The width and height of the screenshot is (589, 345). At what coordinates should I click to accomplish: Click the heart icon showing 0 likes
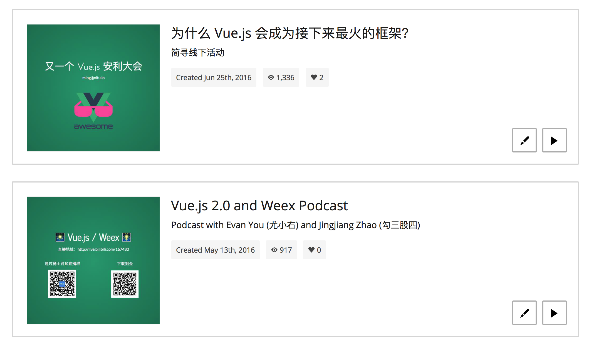[x=311, y=250]
